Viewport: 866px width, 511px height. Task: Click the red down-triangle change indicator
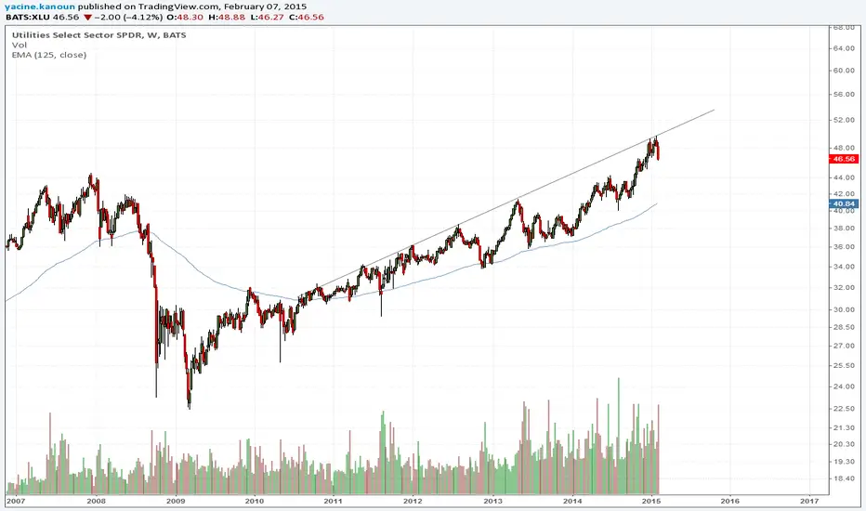coord(87,17)
